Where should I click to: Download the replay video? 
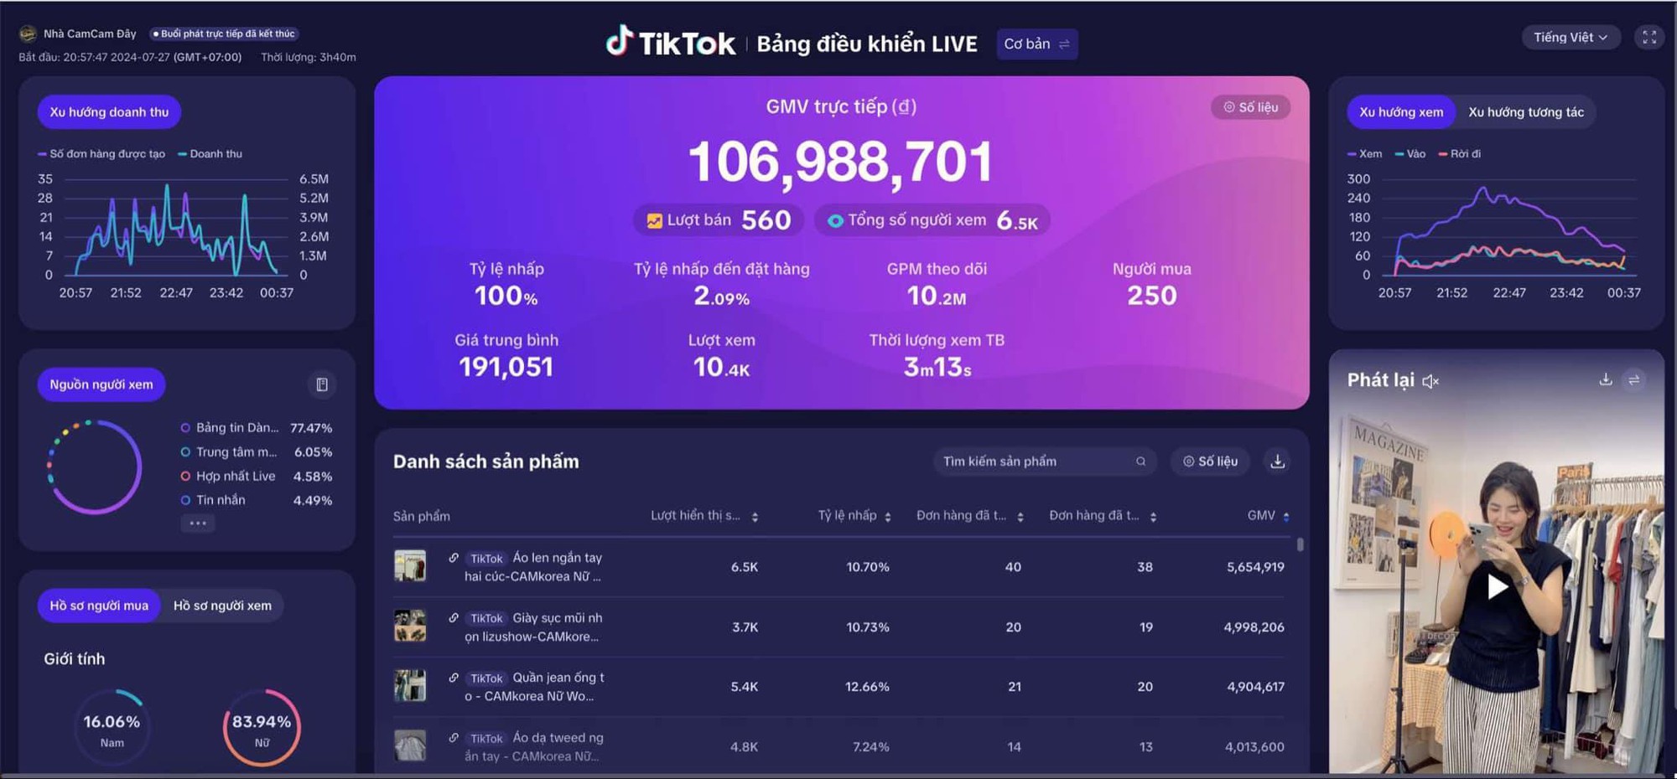1605,379
